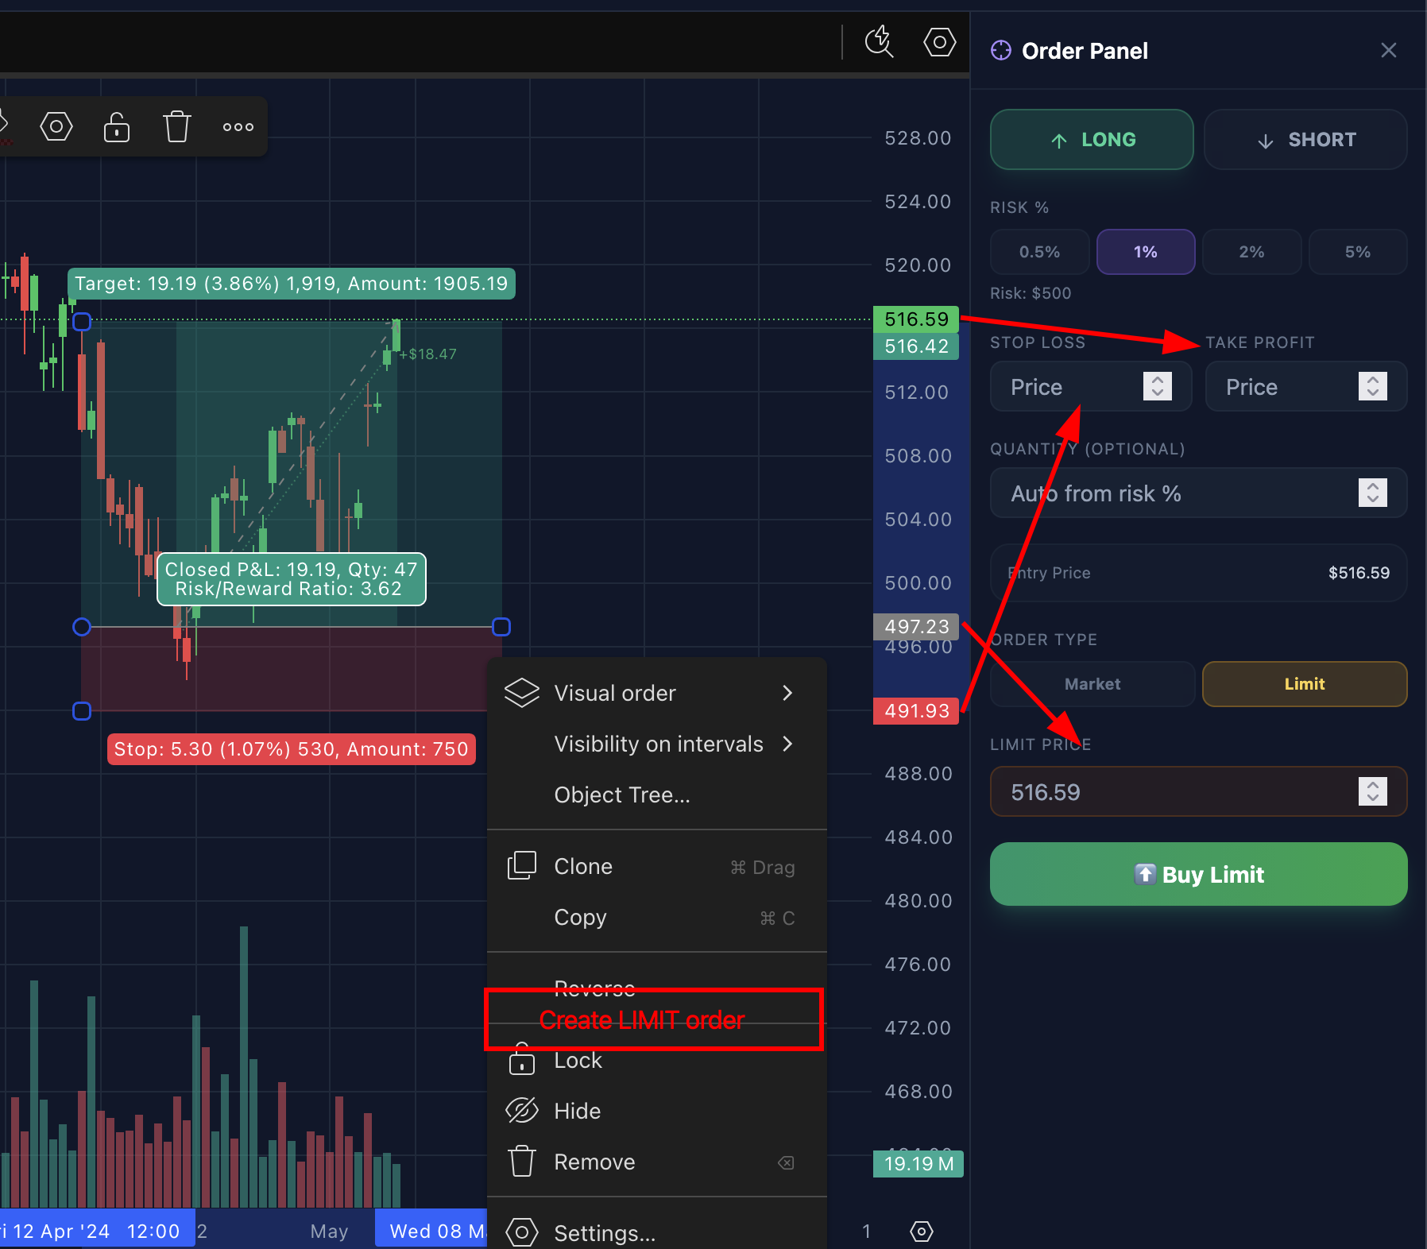Click the Clone icon in context menu
The height and width of the screenshot is (1249, 1427).
tap(522, 866)
